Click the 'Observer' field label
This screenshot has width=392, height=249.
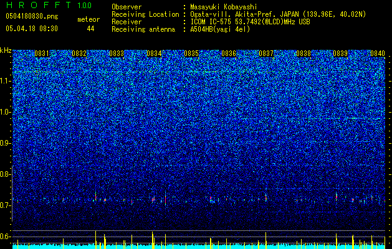coord(127,7)
